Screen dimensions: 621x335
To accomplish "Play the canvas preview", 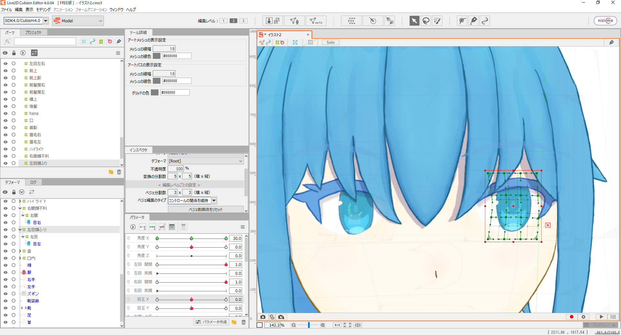I will (x=601, y=317).
